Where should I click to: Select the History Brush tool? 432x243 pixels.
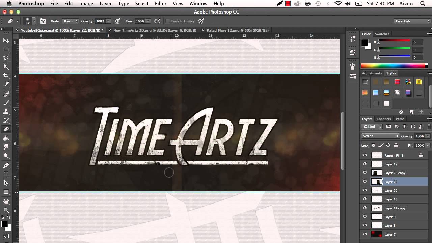pos(6,120)
